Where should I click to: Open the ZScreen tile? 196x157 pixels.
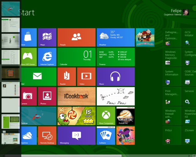189,135
